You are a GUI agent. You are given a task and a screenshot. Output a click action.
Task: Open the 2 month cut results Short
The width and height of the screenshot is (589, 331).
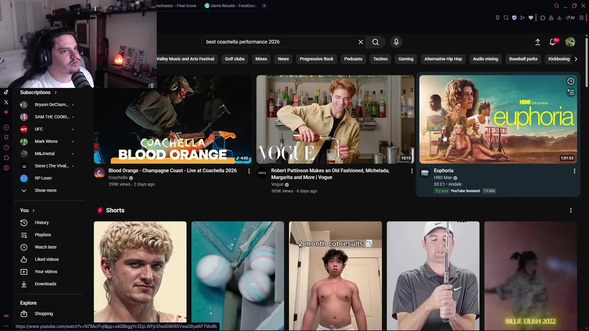pyautogui.click(x=335, y=276)
